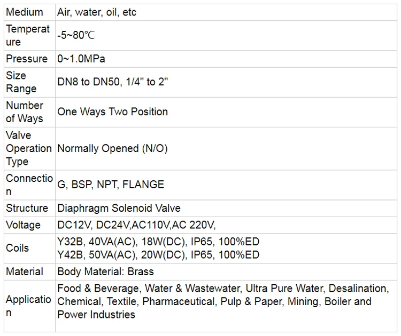Select the "-5~80℃" temperature value
The image size is (401, 336).
[76, 36]
